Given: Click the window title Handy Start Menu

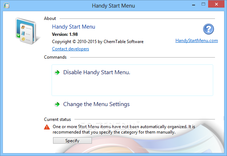Looking at the screenshot, I should [113, 6].
